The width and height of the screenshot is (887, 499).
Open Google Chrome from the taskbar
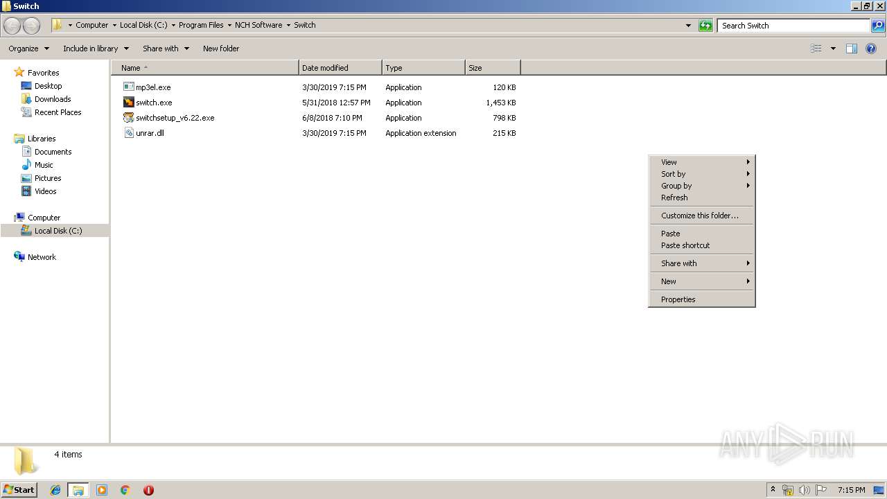[x=125, y=490]
